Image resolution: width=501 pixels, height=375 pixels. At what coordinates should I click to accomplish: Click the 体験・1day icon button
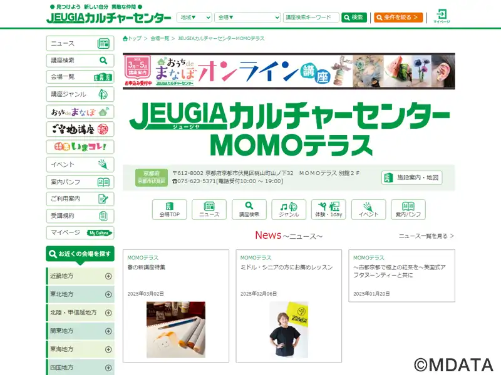click(328, 209)
